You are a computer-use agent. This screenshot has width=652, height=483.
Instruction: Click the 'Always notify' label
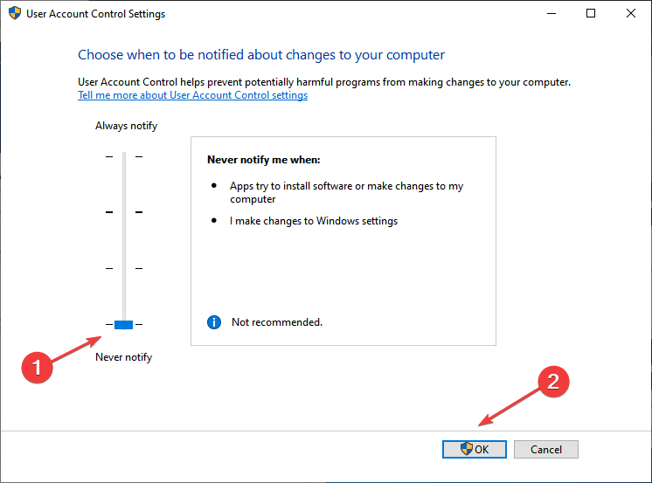(x=127, y=126)
